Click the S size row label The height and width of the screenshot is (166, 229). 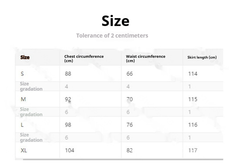(22, 74)
